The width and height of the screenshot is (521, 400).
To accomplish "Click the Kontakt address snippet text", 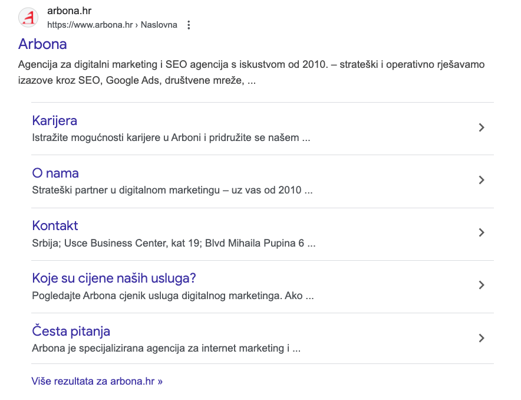I will 173,242.
